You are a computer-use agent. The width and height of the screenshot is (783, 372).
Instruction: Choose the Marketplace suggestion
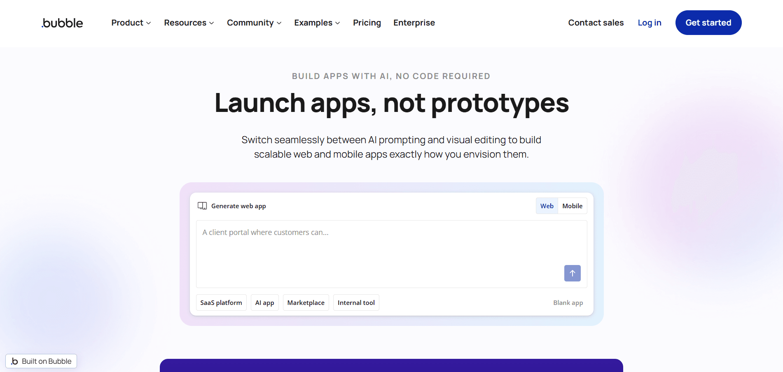(x=306, y=302)
